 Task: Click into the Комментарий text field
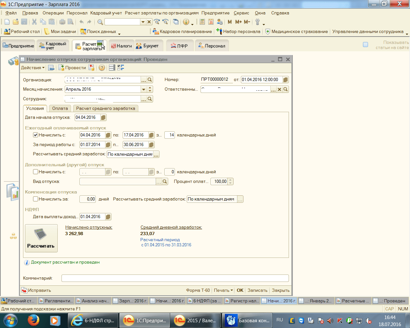(175, 278)
